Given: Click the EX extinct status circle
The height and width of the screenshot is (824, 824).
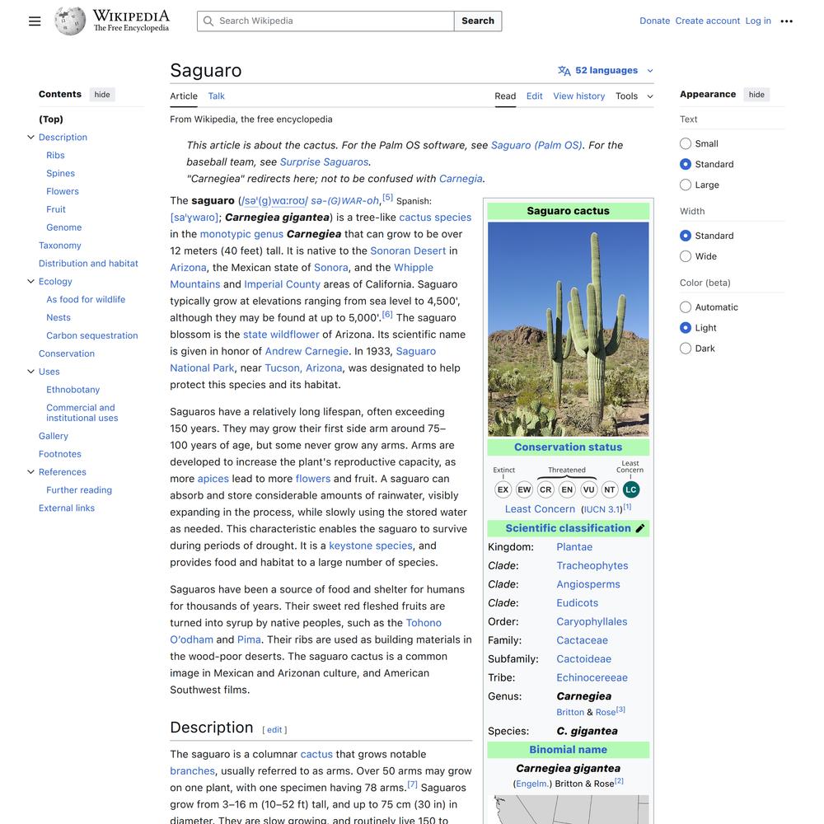Looking at the screenshot, I should [503, 489].
